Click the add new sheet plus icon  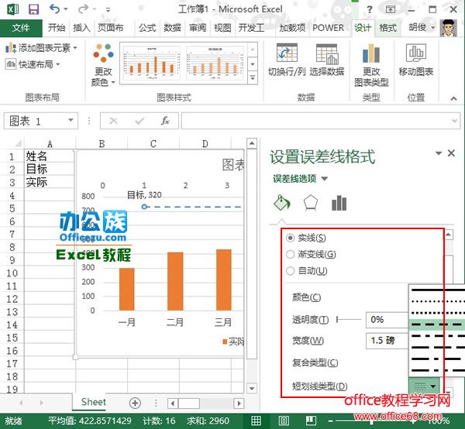135,403
